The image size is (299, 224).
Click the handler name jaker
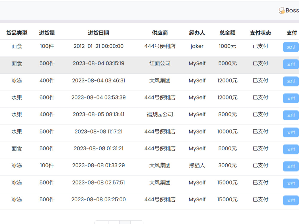point(197,46)
